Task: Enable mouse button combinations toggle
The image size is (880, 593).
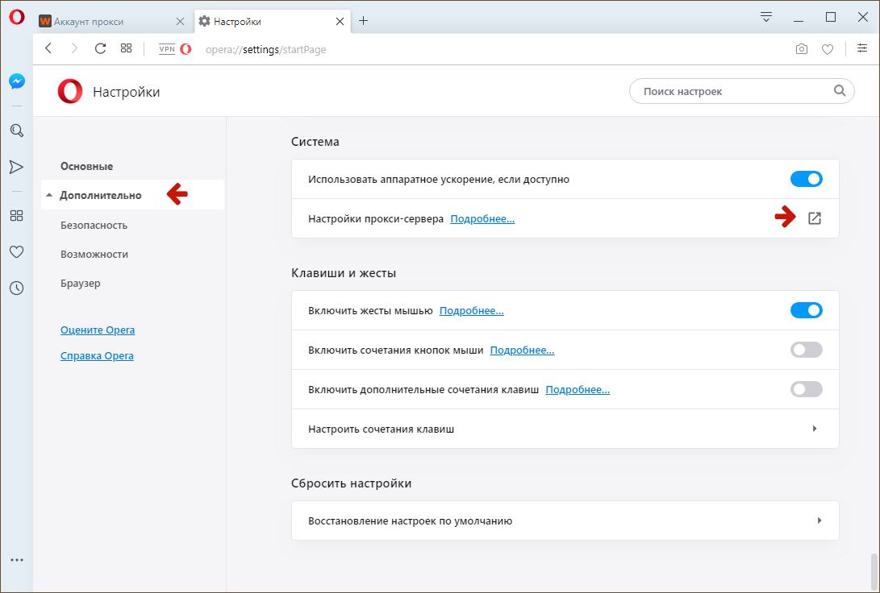Action: [806, 350]
